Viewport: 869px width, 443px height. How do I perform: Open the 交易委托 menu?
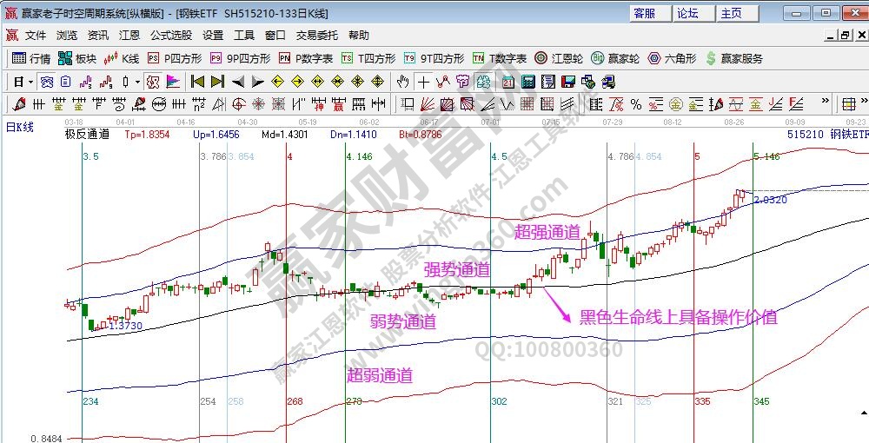pos(316,36)
